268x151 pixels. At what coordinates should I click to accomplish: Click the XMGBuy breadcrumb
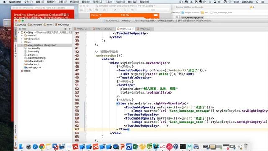click(x=21, y=25)
